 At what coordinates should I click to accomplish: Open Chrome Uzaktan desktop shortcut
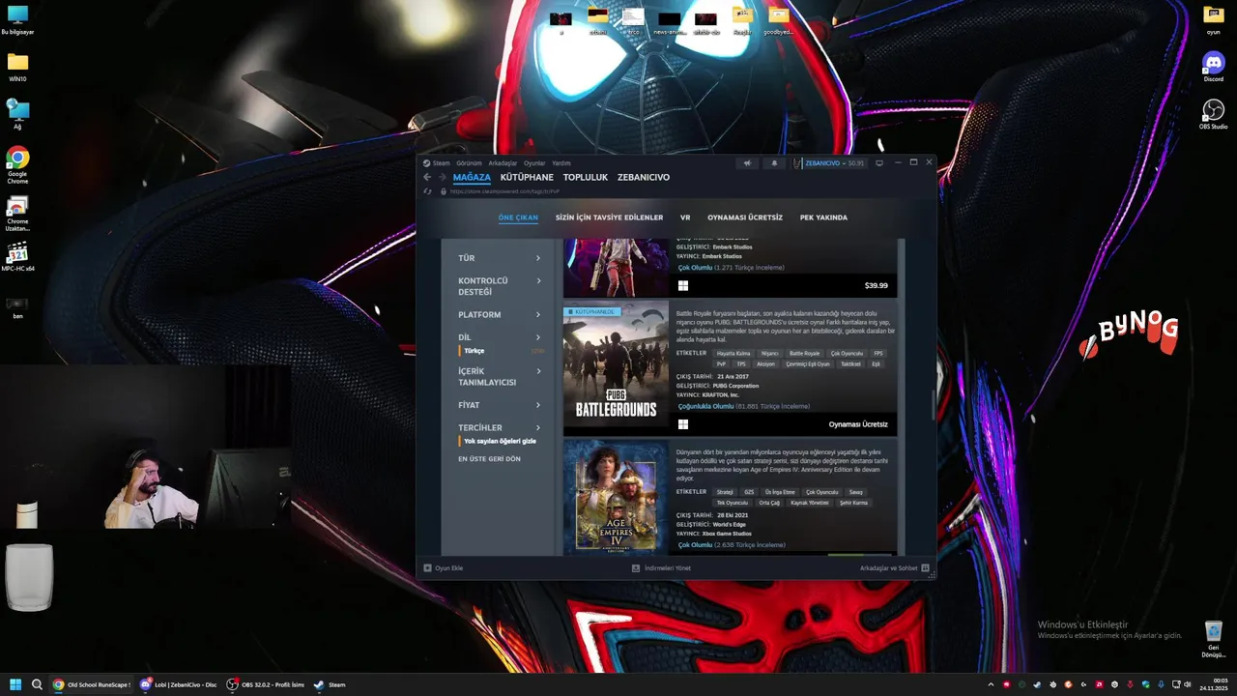[17, 214]
